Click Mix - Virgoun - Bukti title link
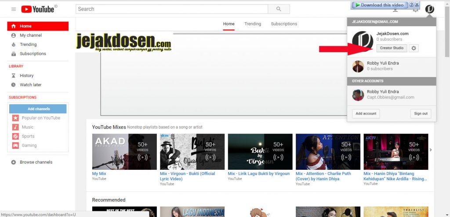Screen dimensions: 450x217 (x=187, y=176)
